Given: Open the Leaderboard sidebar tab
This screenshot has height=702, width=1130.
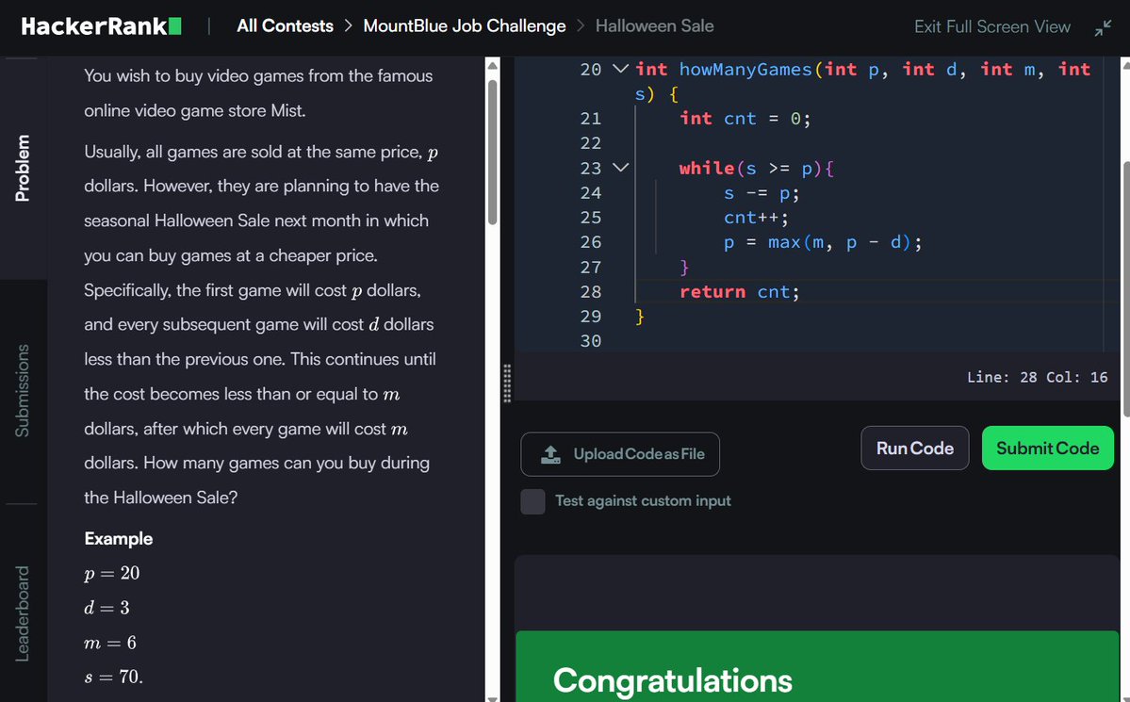Looking at the screenshot, I should click(x=23, y=613).
